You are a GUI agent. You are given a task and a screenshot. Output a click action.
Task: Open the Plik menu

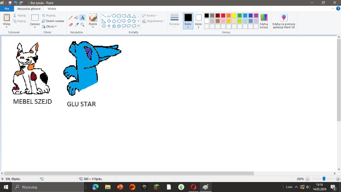(x=7, y=9)
